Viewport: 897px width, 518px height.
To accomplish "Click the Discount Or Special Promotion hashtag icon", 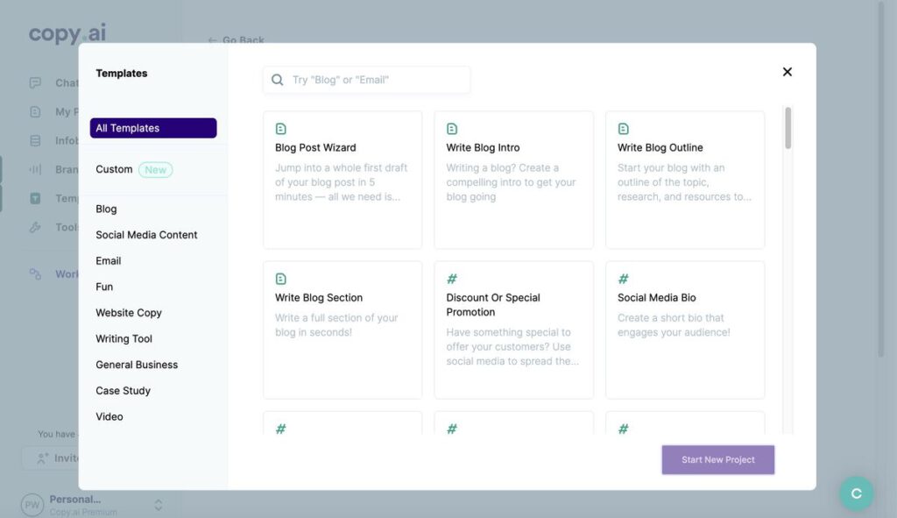I will [452, 279].
